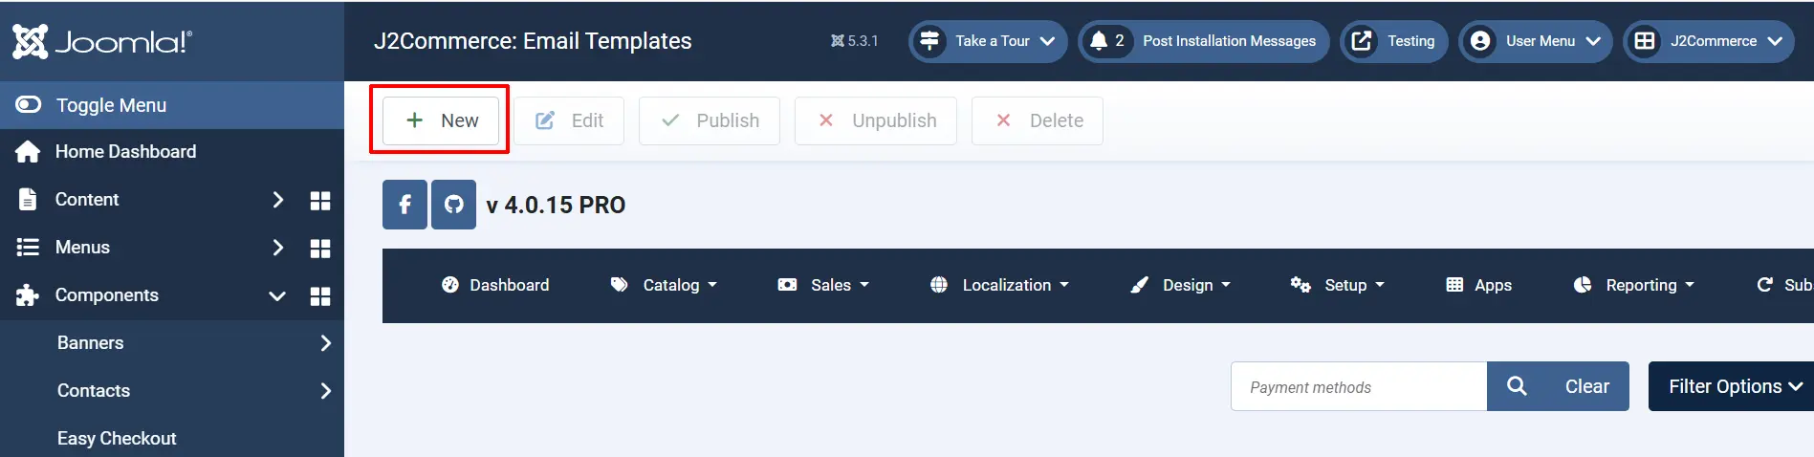Open Components dashboard grid icon

(320, 296)
